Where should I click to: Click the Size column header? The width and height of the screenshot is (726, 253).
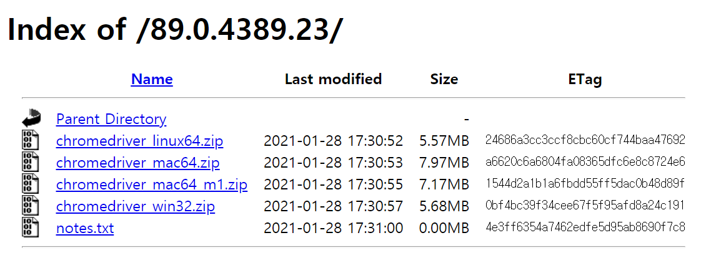coord(444,79)
